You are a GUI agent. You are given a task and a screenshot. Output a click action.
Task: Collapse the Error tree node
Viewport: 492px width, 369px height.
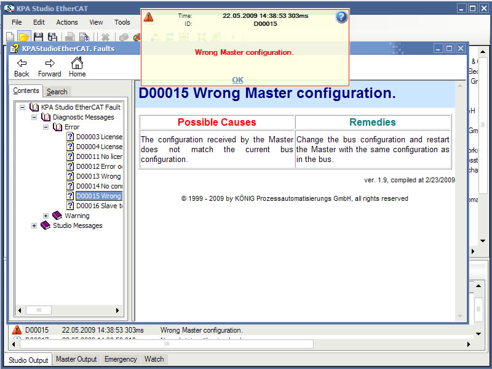pyautogui.click(x=46, y=127)
